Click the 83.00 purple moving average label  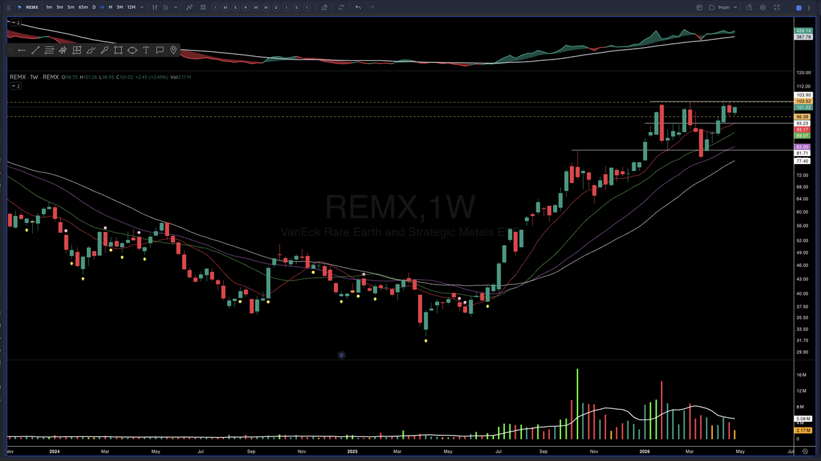click(803, 147)
